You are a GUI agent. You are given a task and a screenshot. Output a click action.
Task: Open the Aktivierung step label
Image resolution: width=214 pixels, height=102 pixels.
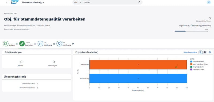click(x=67, y=45)
